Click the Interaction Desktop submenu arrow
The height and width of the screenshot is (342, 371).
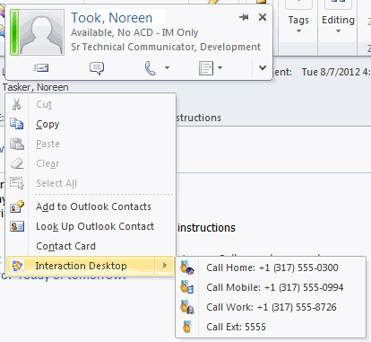coord(165,266)
